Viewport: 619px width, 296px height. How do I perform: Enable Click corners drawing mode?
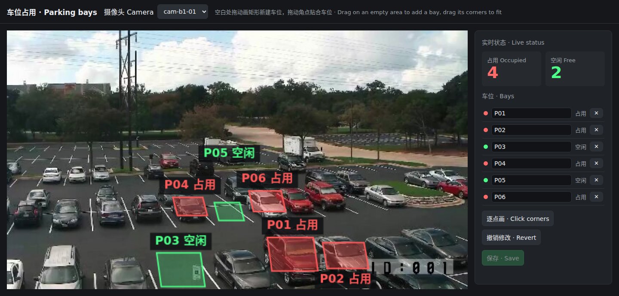pos(518,218)
